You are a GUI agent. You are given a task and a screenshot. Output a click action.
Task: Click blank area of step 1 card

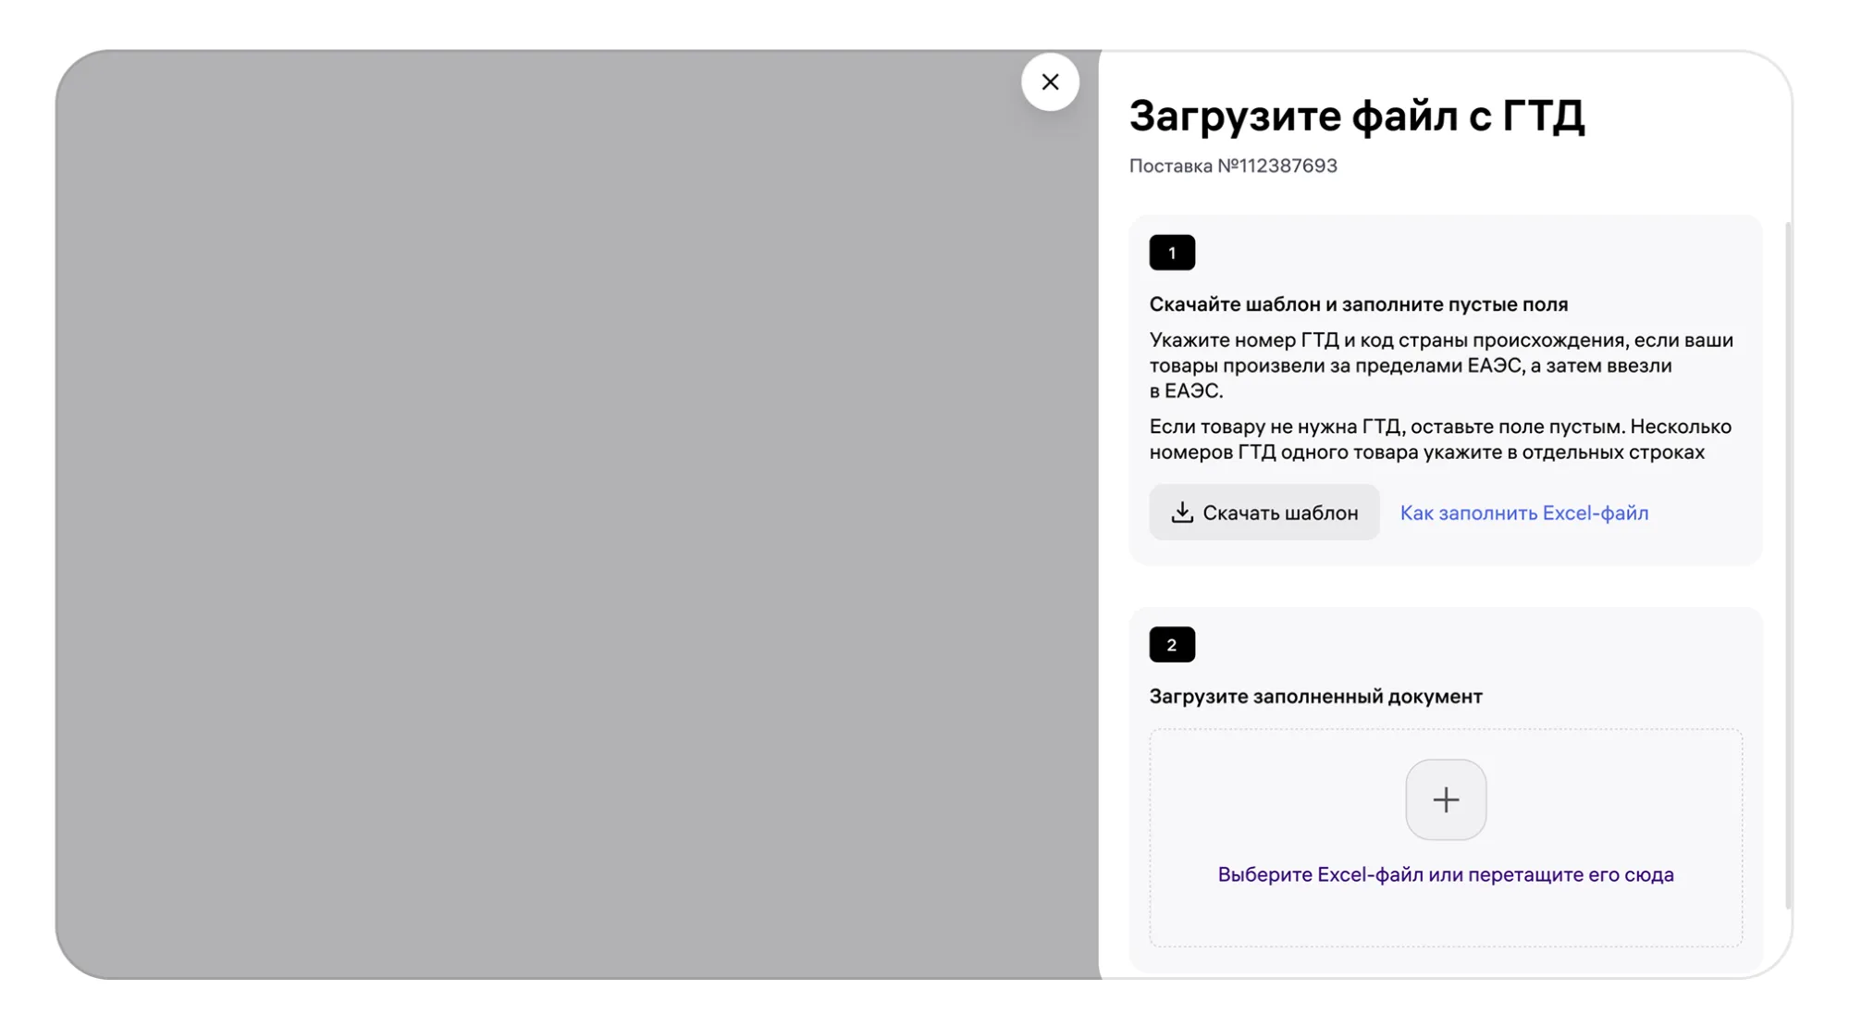tap(1480, 254)
